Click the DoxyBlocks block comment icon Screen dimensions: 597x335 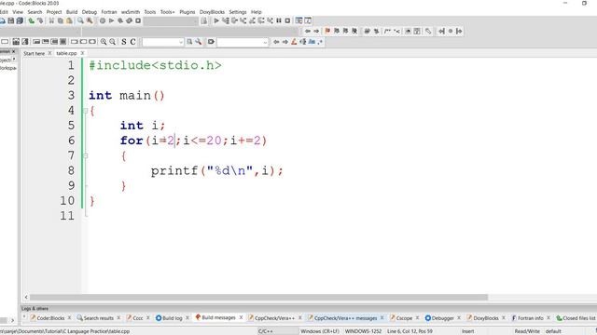pos(388,31)
